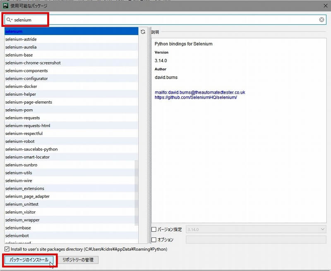The image size is (331, 271).
Task: Select selenium-respectful package
Action: coord(71,134)
